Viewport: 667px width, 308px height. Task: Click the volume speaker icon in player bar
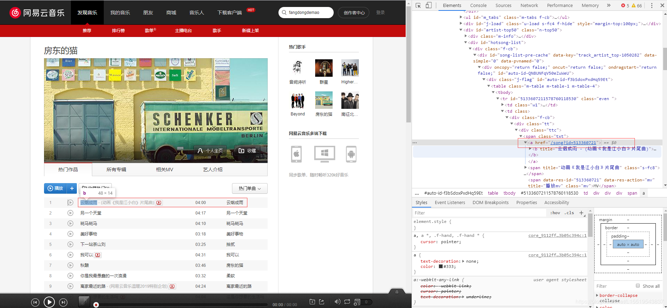(x=337, y=302)
